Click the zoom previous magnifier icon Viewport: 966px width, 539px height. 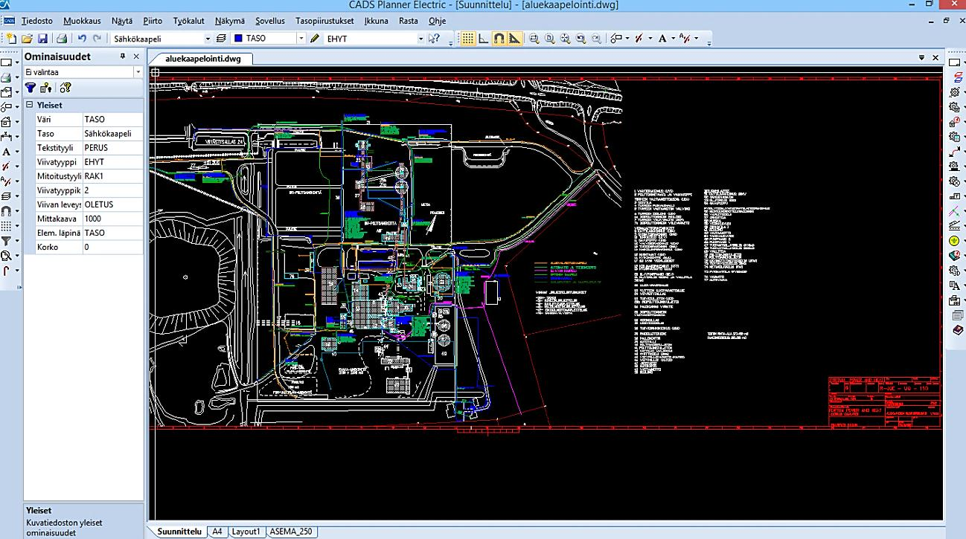click(x=581, y=38)
